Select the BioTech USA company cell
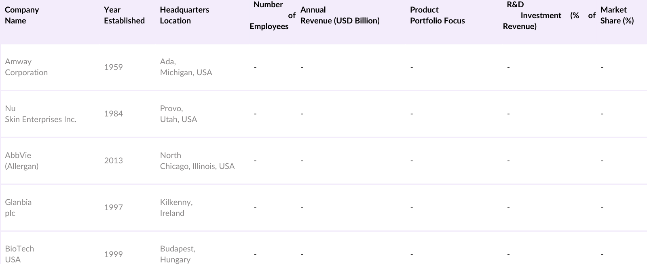 pos(19,254)
